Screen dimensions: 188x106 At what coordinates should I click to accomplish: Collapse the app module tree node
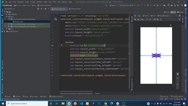coord(5,12)
